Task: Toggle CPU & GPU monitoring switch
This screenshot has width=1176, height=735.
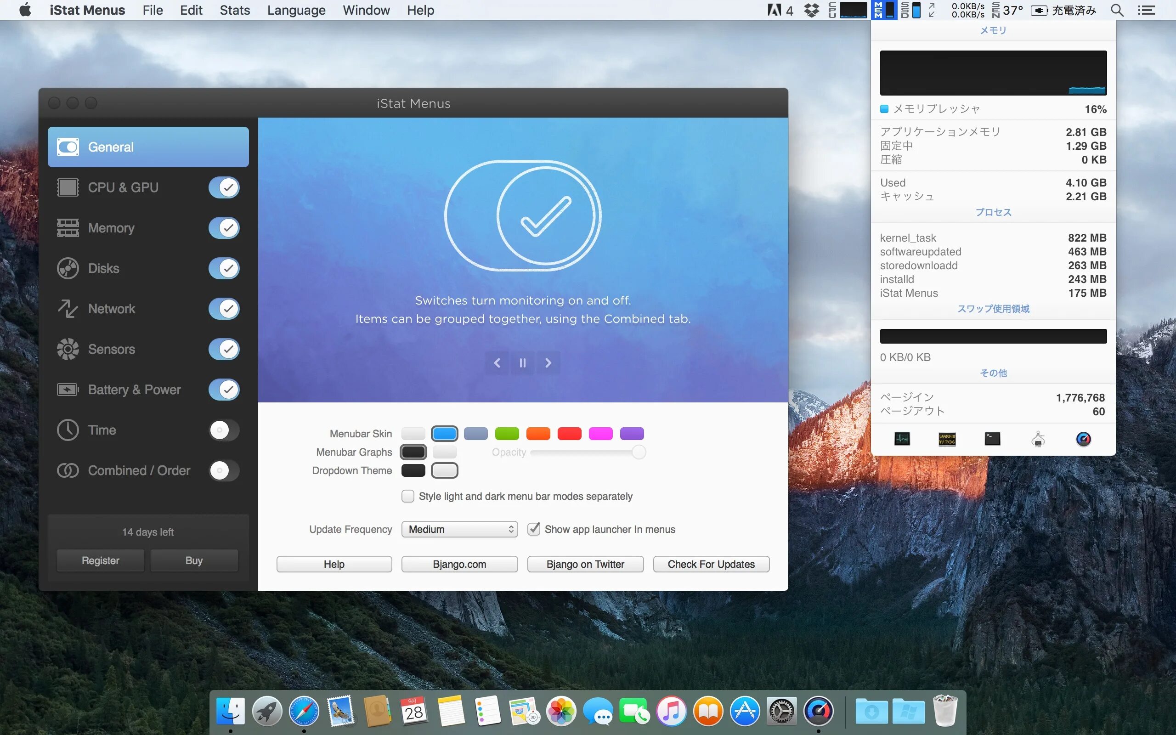Action: 224,187
